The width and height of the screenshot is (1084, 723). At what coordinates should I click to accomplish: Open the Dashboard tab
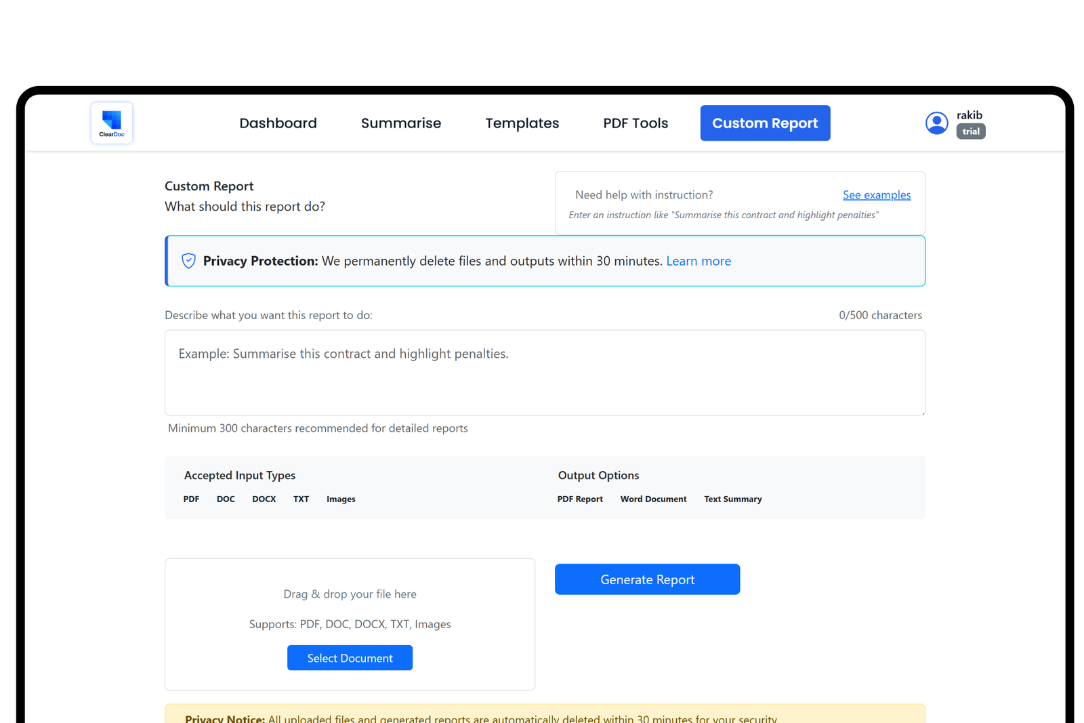278,123
